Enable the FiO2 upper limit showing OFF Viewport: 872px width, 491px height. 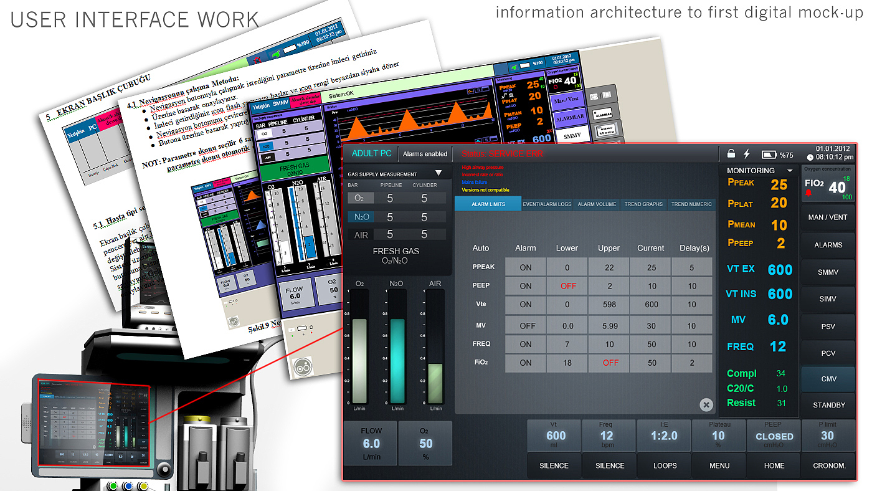click(609, 363)
